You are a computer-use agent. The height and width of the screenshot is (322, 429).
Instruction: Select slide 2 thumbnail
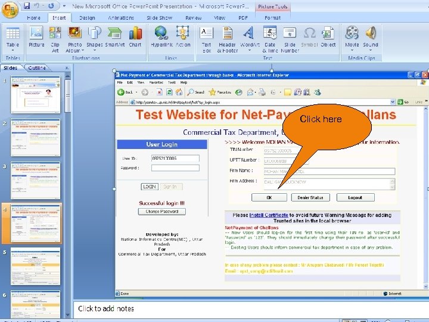(x=35, y=138)
